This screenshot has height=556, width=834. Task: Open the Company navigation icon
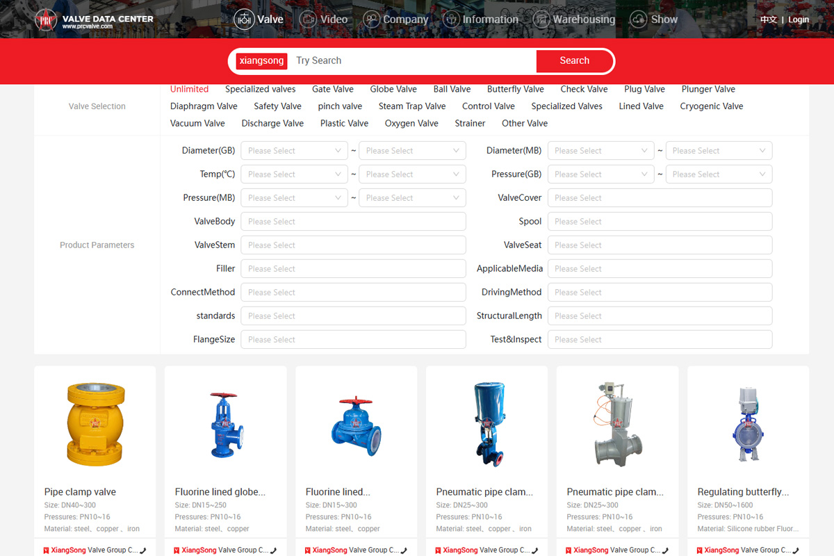pos(372,19)
